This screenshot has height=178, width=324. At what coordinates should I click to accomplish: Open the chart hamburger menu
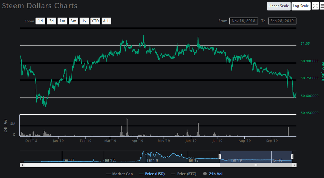(322, 6)
